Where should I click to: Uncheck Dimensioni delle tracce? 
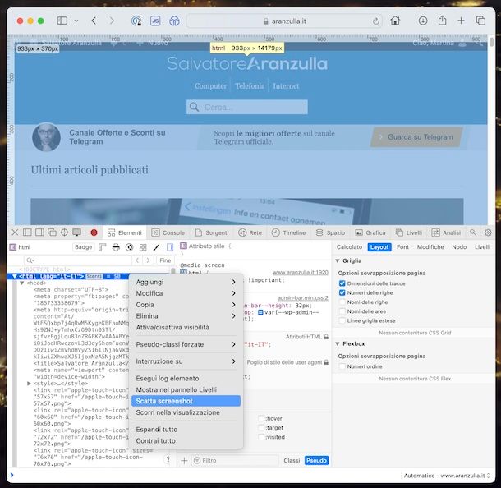pos(342,283)
